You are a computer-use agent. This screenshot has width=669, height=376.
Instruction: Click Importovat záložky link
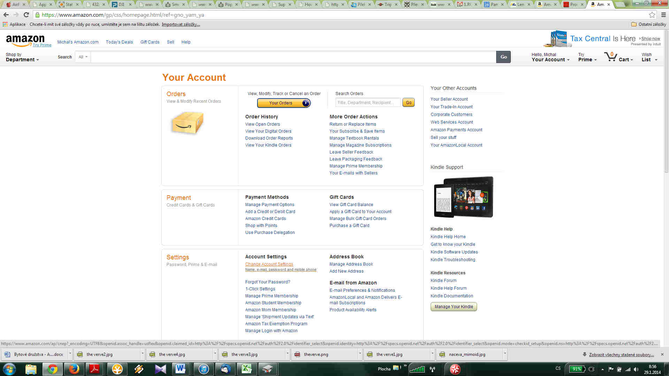click(x=181, y=24)
